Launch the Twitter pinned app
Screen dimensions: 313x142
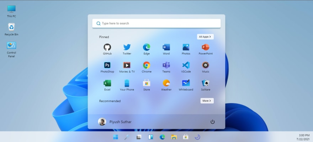click(127, 49)
